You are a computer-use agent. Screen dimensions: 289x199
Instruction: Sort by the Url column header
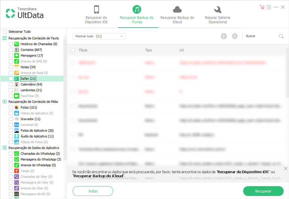(181, 50)
